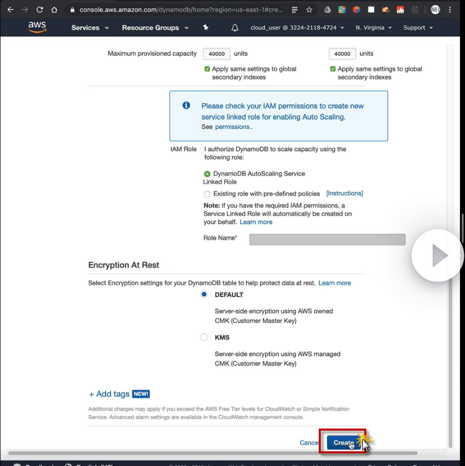Open the browser profile avatar
The width and height of the screenshot is (465, 466).
tap(435, 10)
